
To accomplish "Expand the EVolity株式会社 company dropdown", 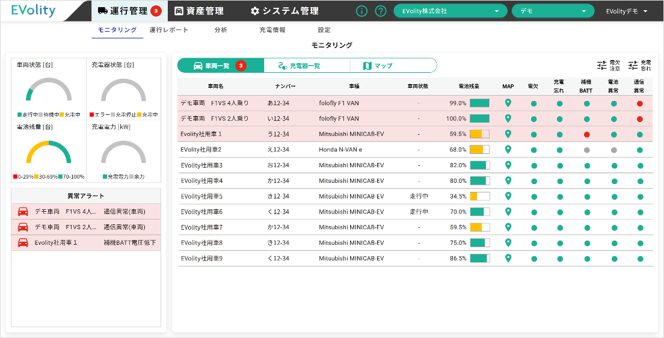I will (x=450, y=11).
